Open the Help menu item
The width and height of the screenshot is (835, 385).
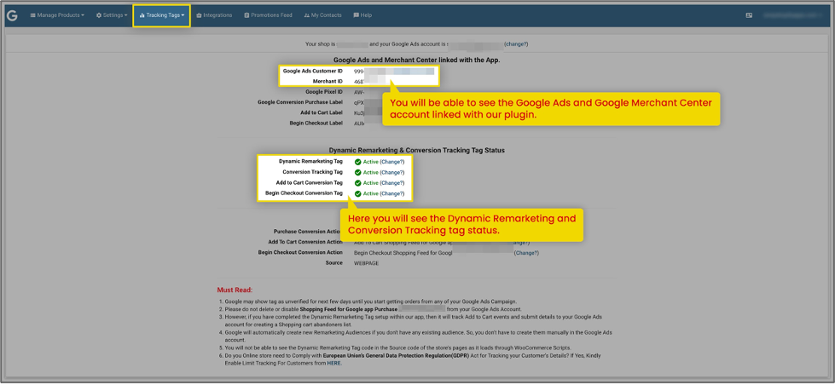point(362,15)
